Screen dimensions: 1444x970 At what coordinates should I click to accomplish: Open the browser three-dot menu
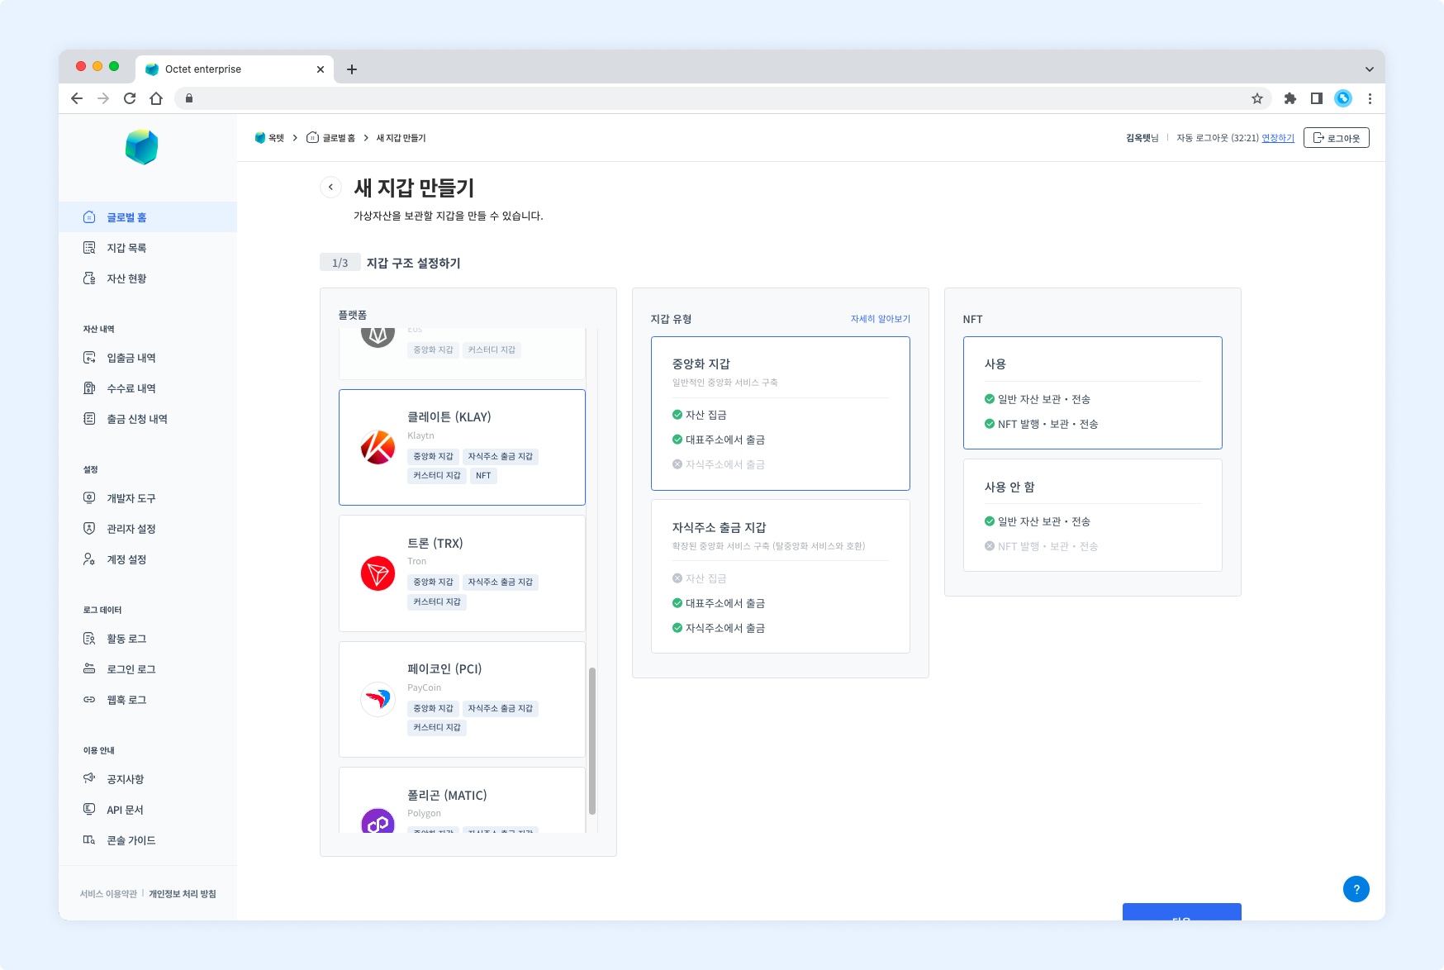[1370, 98]
